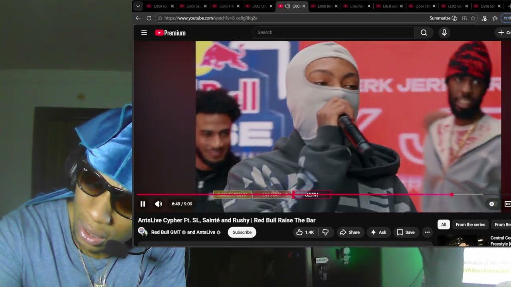Viewport: 511px width, 287px height.
Task: Switch to the '(380) Bre' tab
Action: click(324, 6)
